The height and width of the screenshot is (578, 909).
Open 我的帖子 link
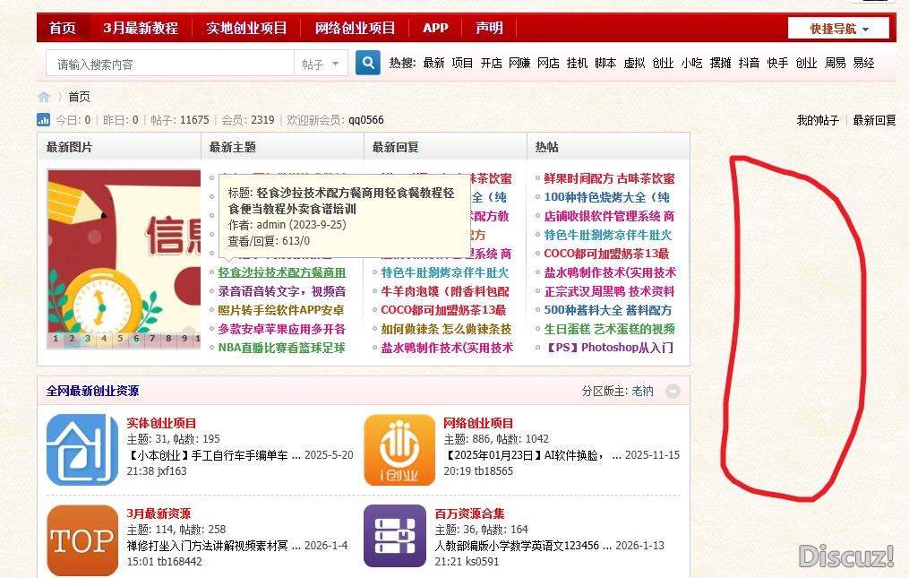point(818,120)
